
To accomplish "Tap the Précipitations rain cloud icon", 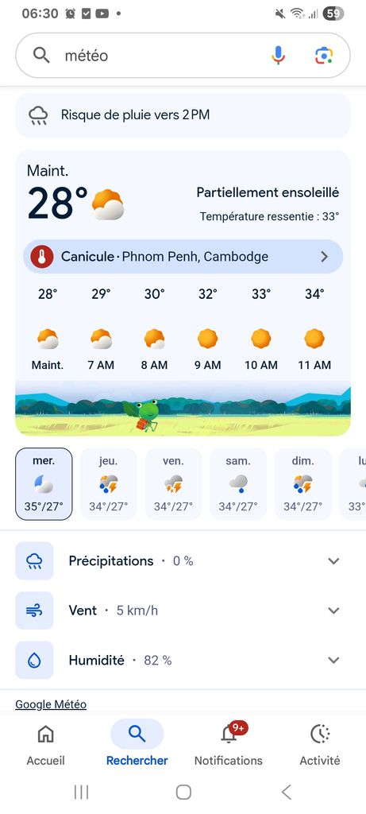I will pyautogui.click(x=34, y=560).
